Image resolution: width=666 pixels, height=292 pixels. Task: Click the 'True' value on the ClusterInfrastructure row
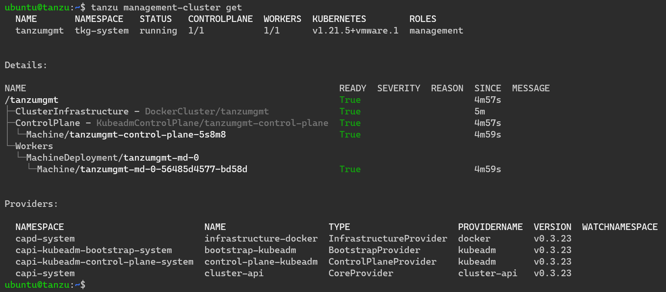(350, 111)
